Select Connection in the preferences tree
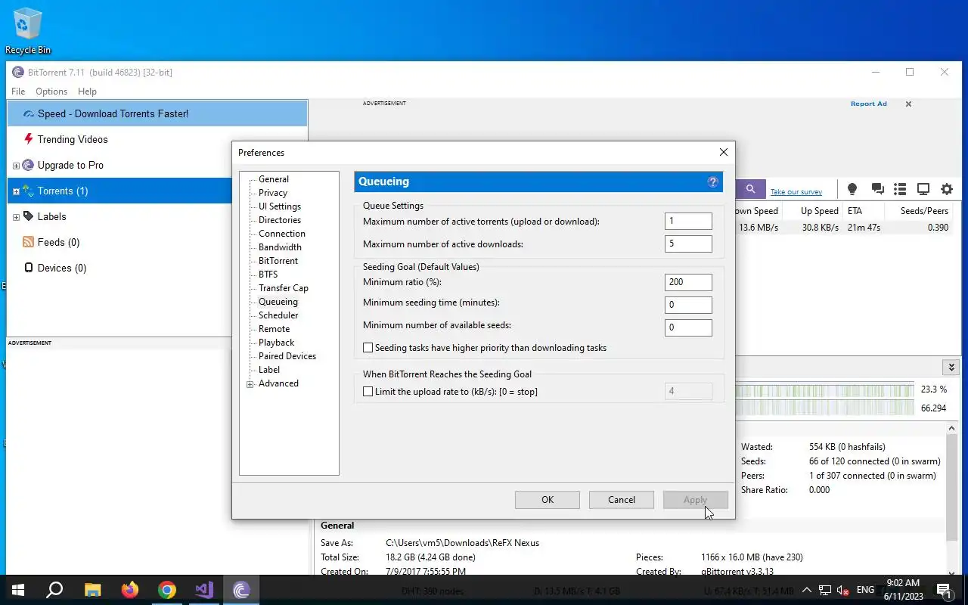 coord(282,234)
